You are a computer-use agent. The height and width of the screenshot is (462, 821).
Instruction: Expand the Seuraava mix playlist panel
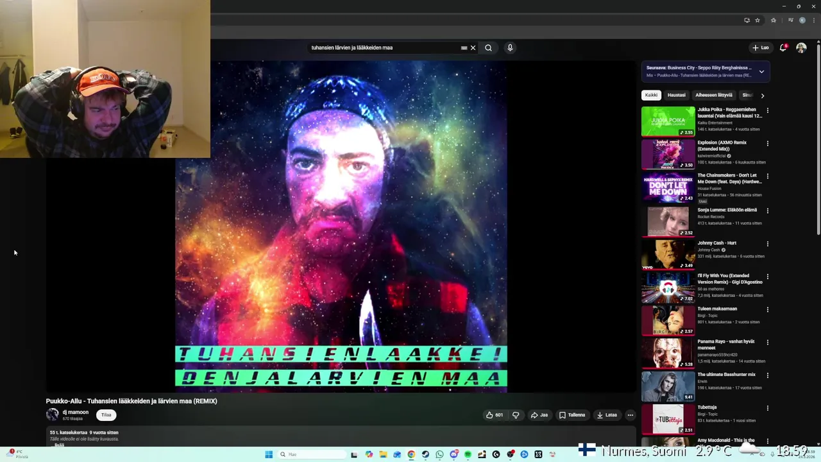761,71
